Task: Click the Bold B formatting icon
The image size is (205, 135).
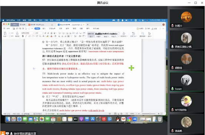Action: coord(23,36)
